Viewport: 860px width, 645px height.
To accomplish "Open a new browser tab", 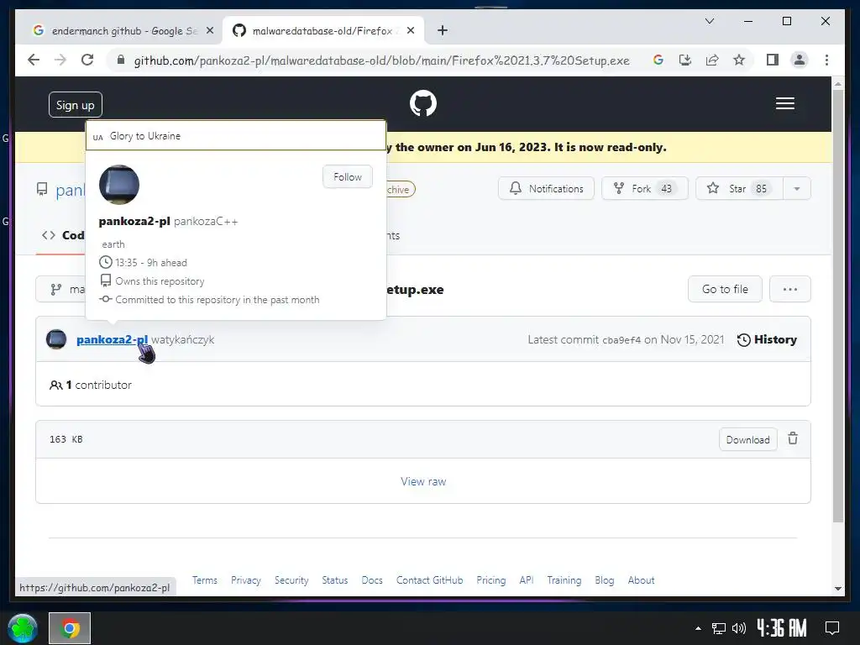I will coord(443,31).
